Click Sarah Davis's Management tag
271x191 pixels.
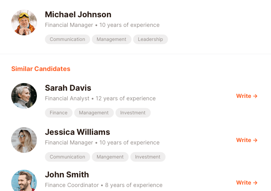click(94, 113)
